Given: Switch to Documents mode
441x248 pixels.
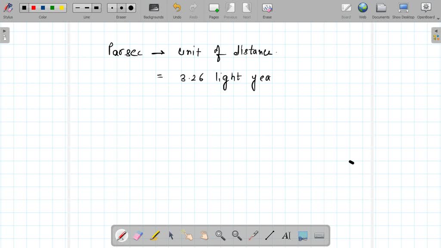Looking at the screenshot, I should [x=381, y=10].
